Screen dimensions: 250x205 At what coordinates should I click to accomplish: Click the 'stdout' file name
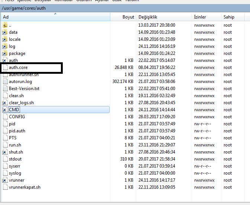[x=15, y=159]
